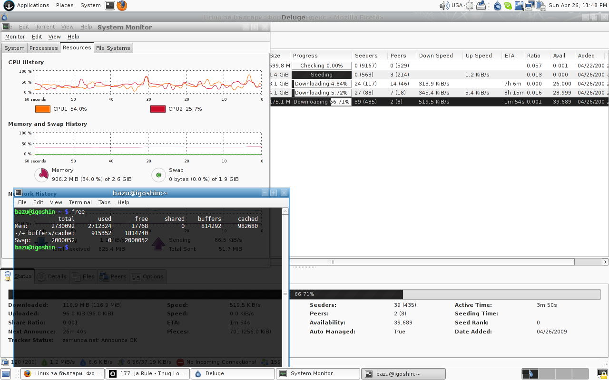Click the bazu@igoshin terminal taskbar button

coord(403,374)
